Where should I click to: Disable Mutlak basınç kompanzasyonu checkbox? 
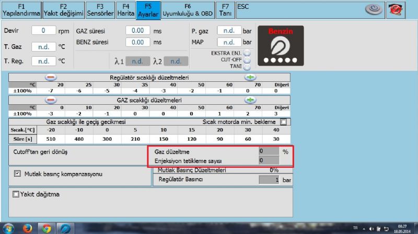17,173
